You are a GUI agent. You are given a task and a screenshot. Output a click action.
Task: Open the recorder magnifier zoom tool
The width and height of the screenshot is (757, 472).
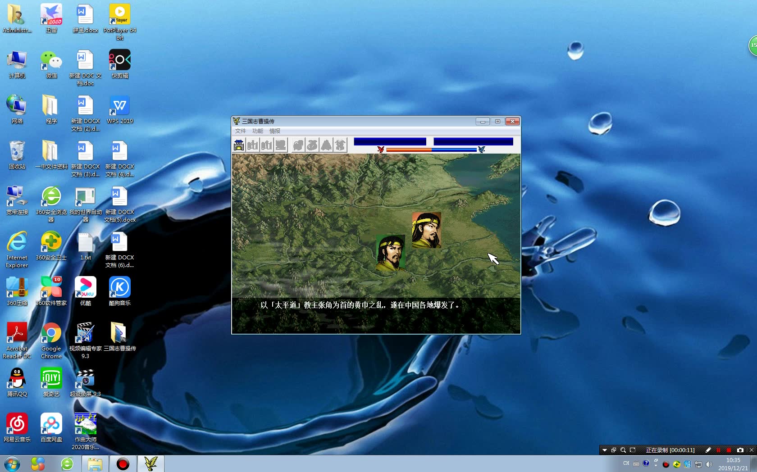click(x=623, y=450)
